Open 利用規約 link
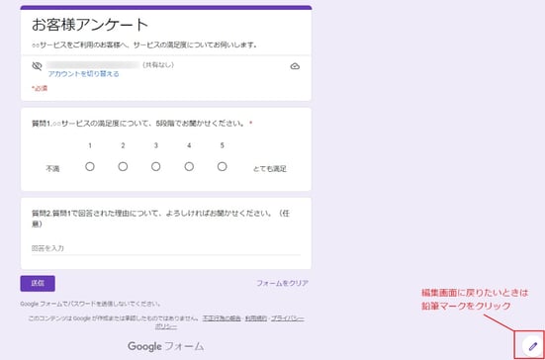The height and width of the screenshot is (360, 545). (x=256, y=318)
